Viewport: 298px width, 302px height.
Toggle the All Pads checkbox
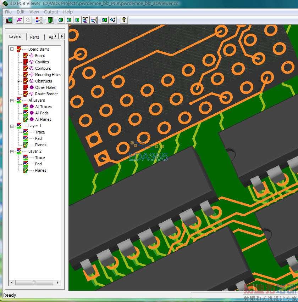point(26,113)
